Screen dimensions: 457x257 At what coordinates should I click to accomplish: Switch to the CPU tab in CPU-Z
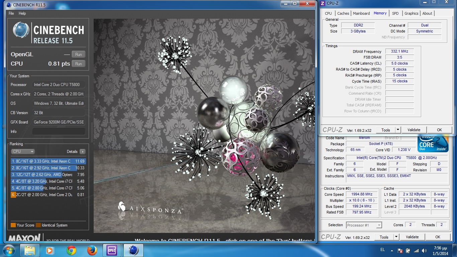tap(329, 13)
